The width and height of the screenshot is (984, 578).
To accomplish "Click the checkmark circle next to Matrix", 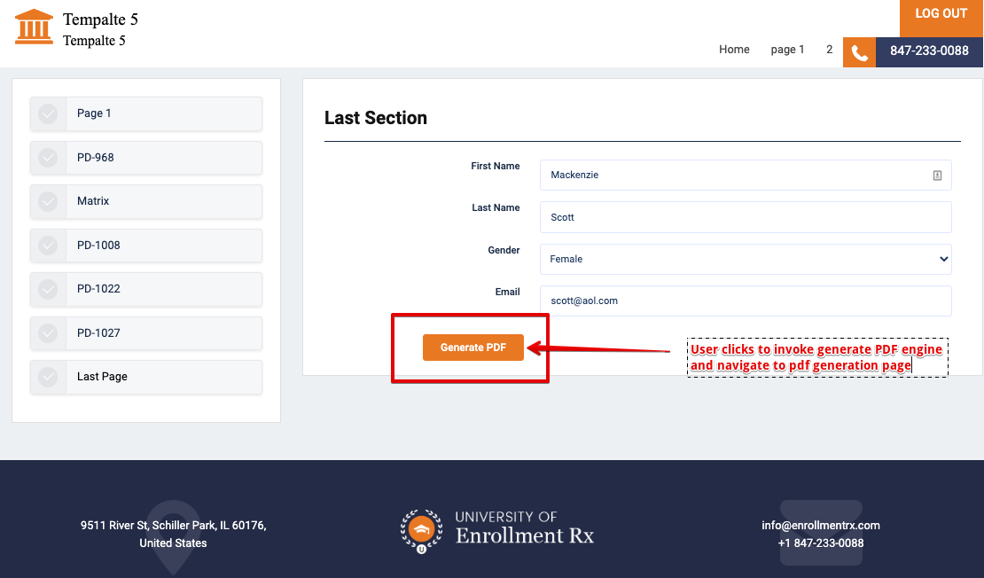I will (x=49, y=201).
